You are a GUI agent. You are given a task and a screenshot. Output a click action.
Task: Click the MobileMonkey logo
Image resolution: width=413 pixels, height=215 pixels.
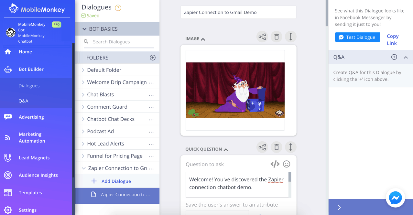click(x=37, y=9)
